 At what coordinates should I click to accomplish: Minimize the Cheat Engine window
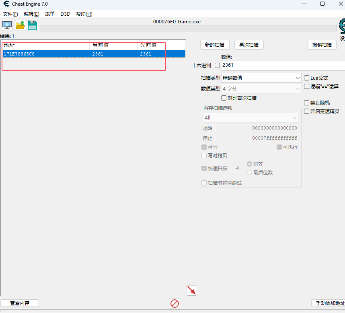coord(304,4)
